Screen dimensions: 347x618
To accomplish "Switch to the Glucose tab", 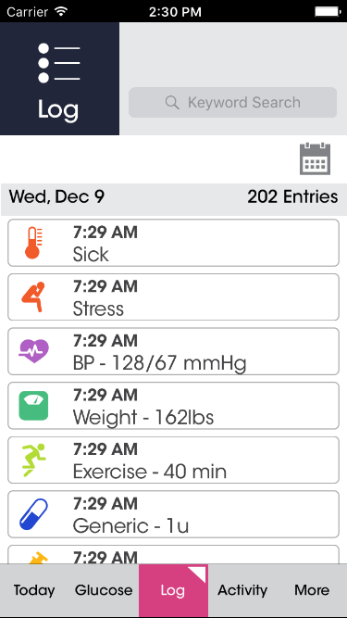I will pyautogui.click(x=104, y=590).
